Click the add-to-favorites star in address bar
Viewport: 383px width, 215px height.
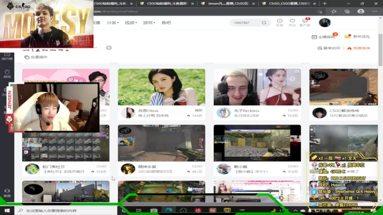(x=320, y=11)
